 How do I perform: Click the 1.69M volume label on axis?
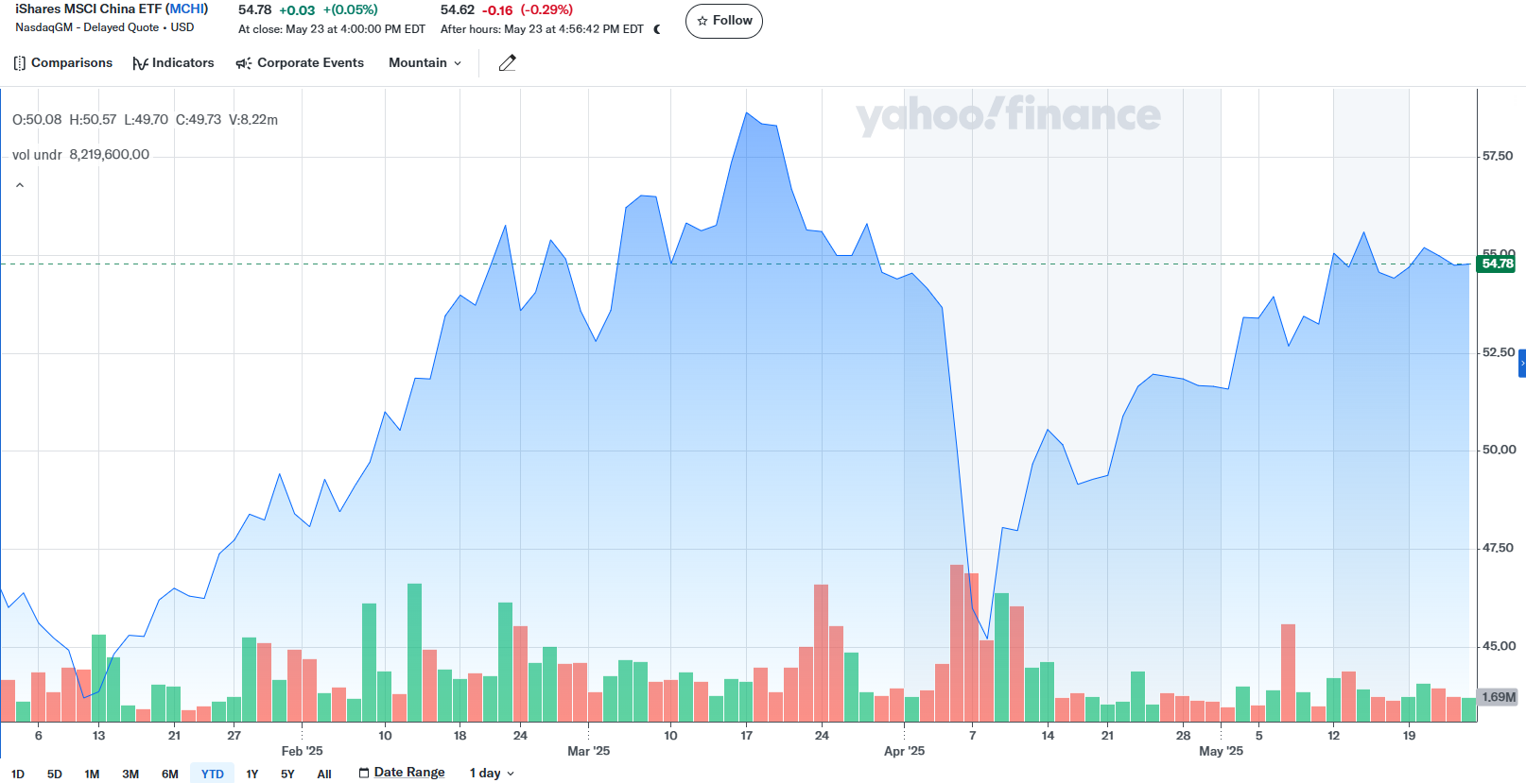click(1498, 697)
